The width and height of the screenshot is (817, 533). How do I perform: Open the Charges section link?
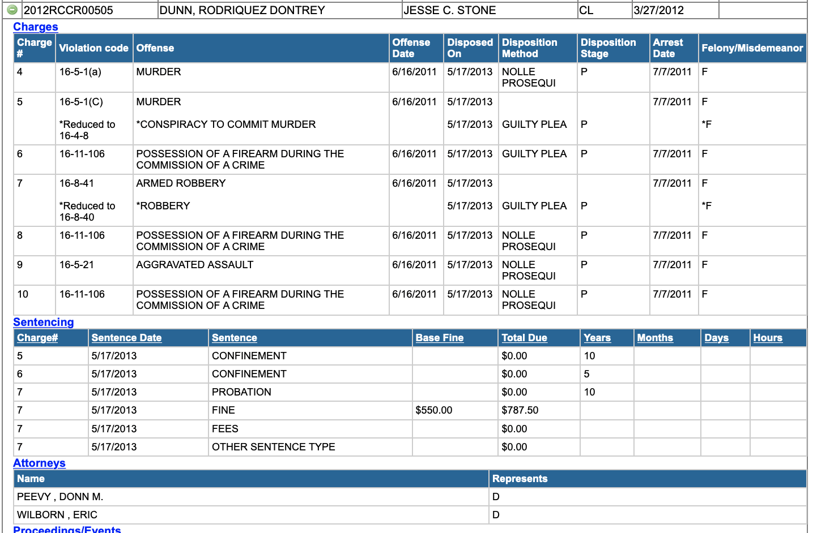pos(35,27)
